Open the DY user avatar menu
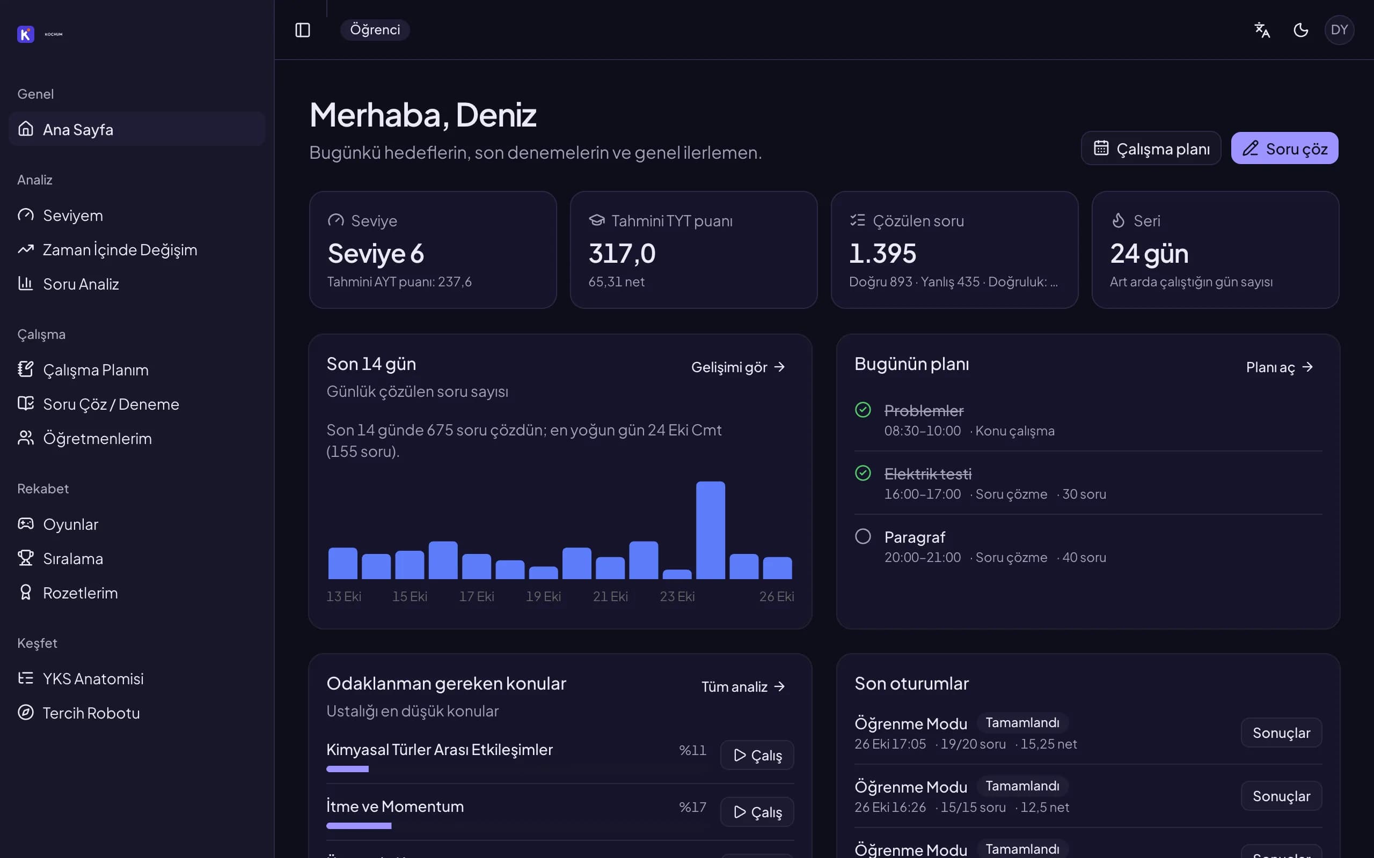Image resolution: width=1374 pixels, height=858 pixels. click(1339, 30)
